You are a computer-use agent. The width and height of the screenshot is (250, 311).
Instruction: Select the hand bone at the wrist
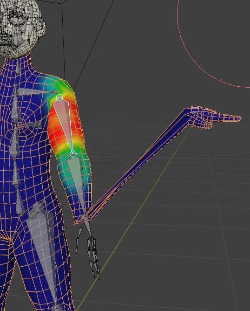pyautogui.click(x=88, y=227)
